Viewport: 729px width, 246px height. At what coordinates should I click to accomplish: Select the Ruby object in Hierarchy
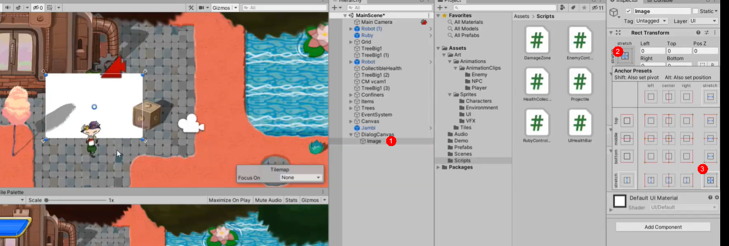pos(367,35)
